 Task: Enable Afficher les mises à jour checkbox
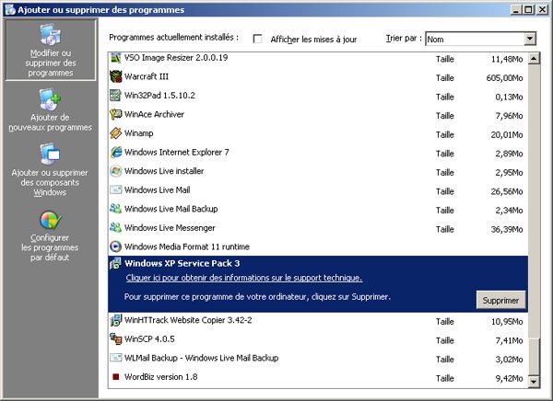click(x=258, y=39)
